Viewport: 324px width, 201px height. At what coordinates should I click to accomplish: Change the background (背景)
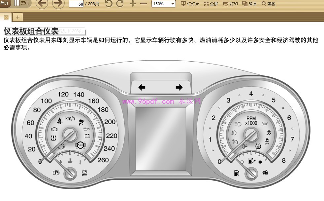pyautogui.click(x=249, y=4)
